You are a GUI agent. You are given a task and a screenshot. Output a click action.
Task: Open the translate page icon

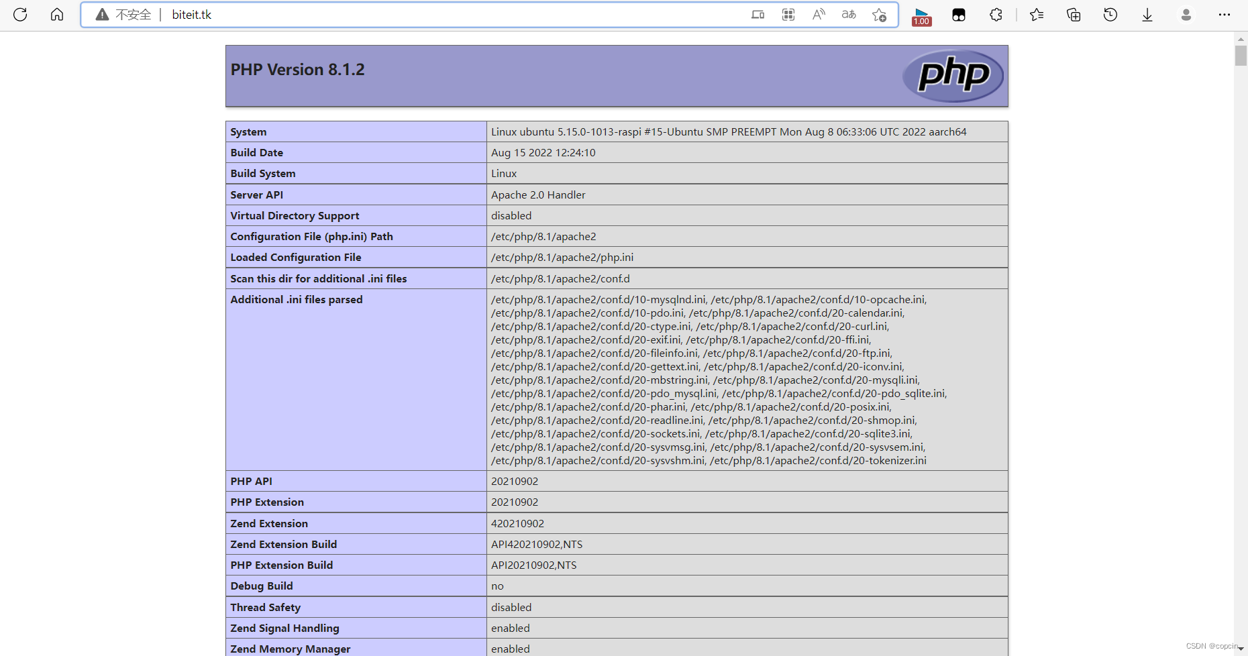click(x=849, y=15)
